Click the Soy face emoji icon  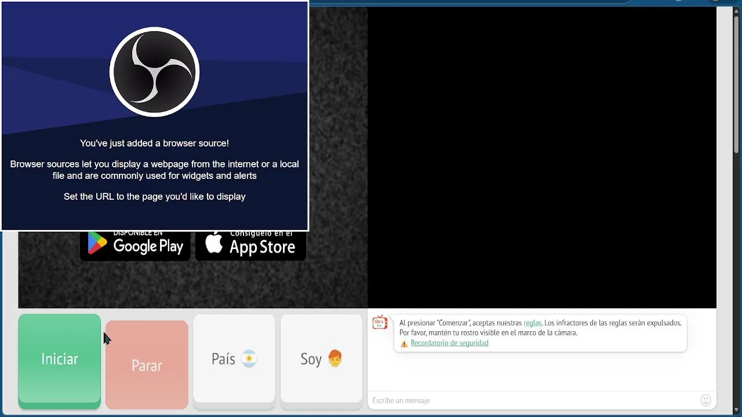(x=335, y=359)
